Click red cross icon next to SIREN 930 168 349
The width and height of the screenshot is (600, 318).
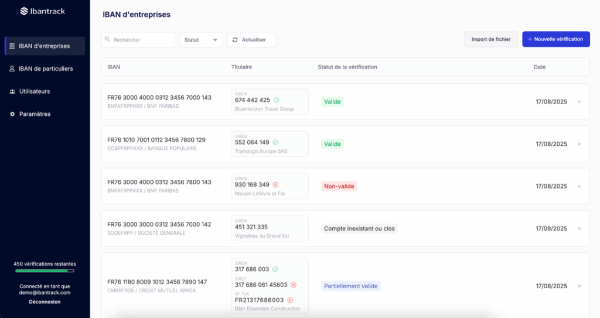pyautogui.click(x=275, y=184)
